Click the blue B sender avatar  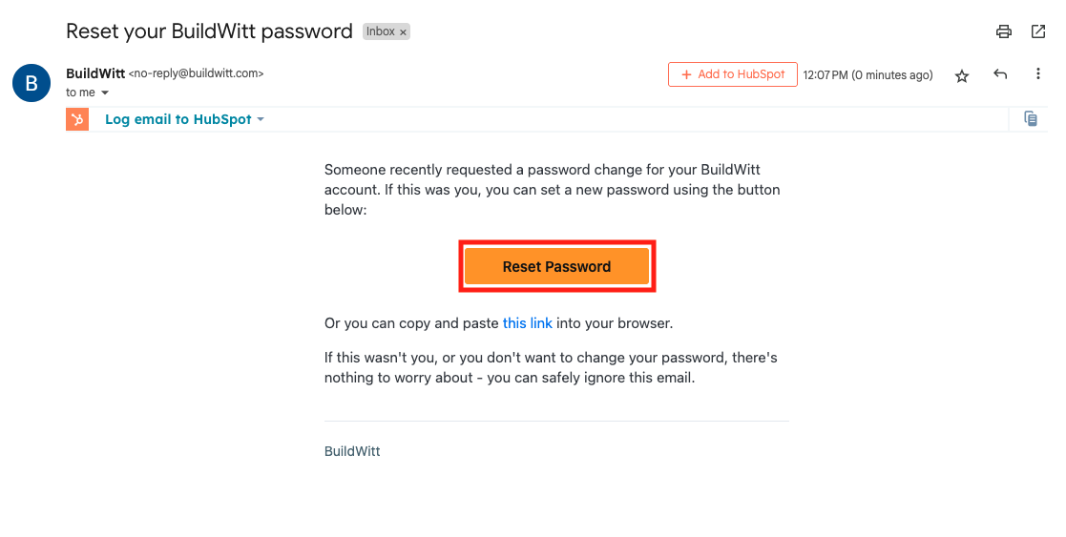click(x=31, y=83)
